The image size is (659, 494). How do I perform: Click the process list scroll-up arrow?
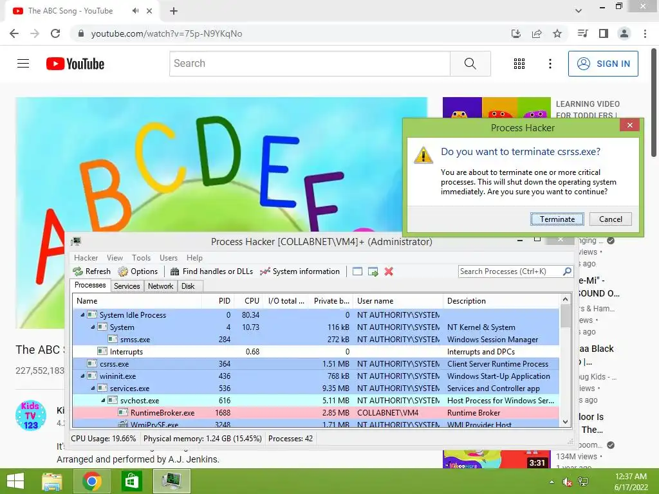(x=565, y=299)
